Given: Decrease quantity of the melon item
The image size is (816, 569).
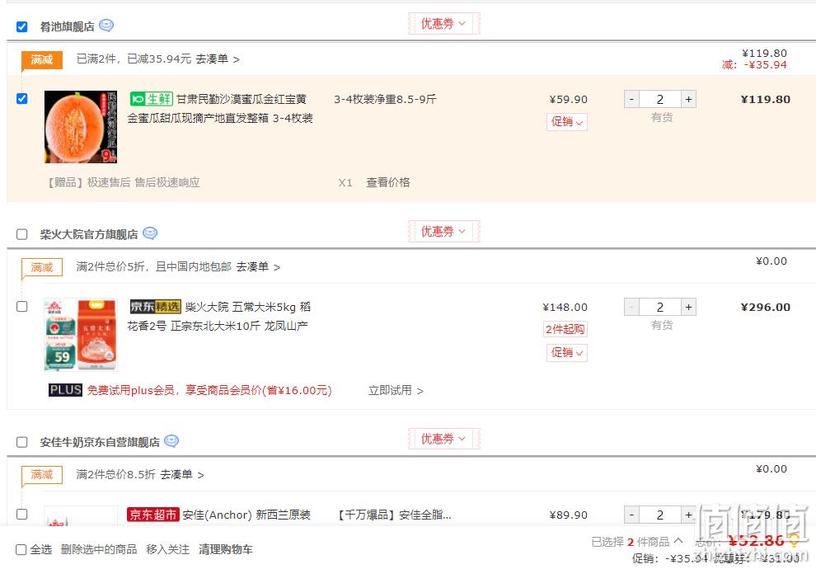Looking at the screenshot, I should [631, 99].
